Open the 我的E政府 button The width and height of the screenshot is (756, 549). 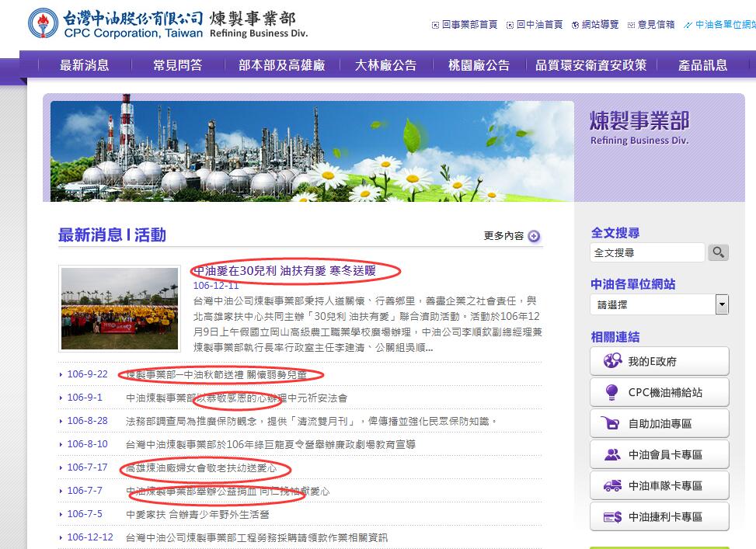coord(659,361)
